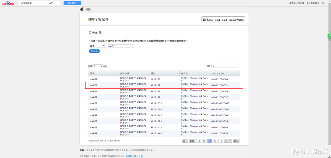Click UPC value 0848061070651

(x=220, y=109)
